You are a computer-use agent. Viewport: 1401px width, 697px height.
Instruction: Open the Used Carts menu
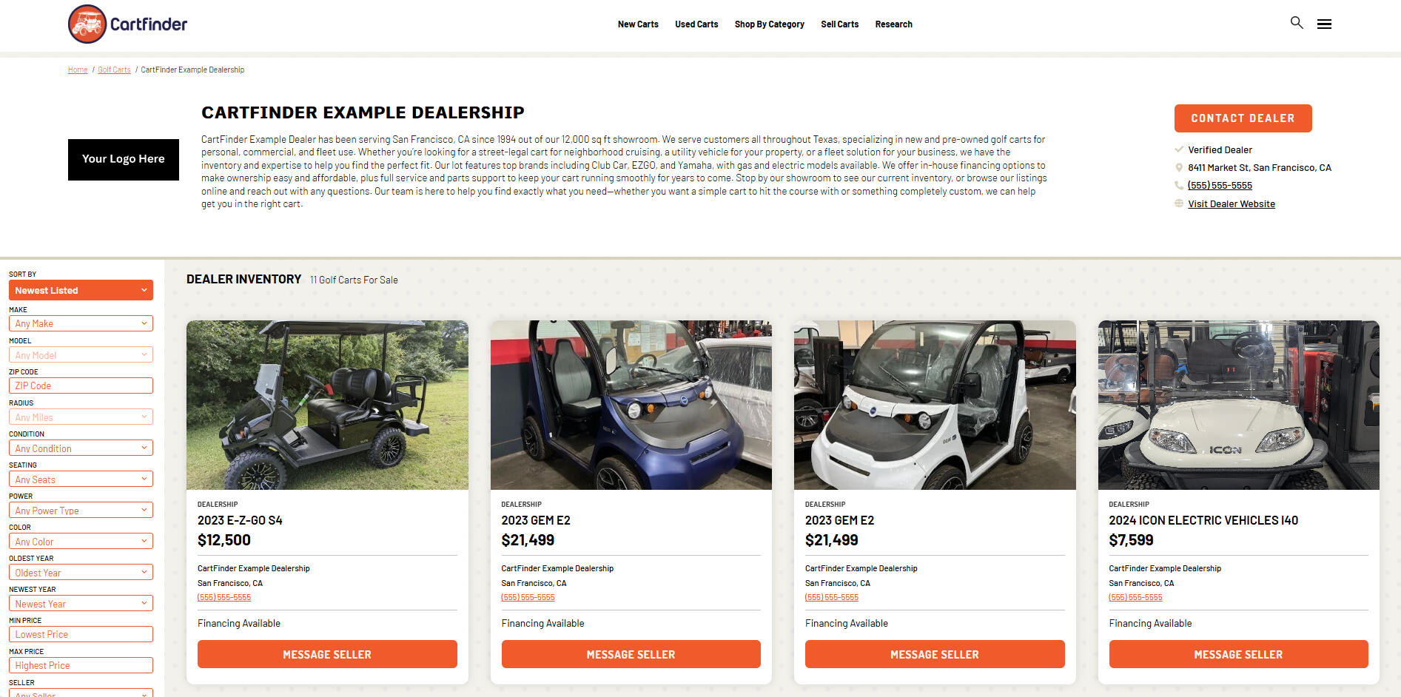696,24
